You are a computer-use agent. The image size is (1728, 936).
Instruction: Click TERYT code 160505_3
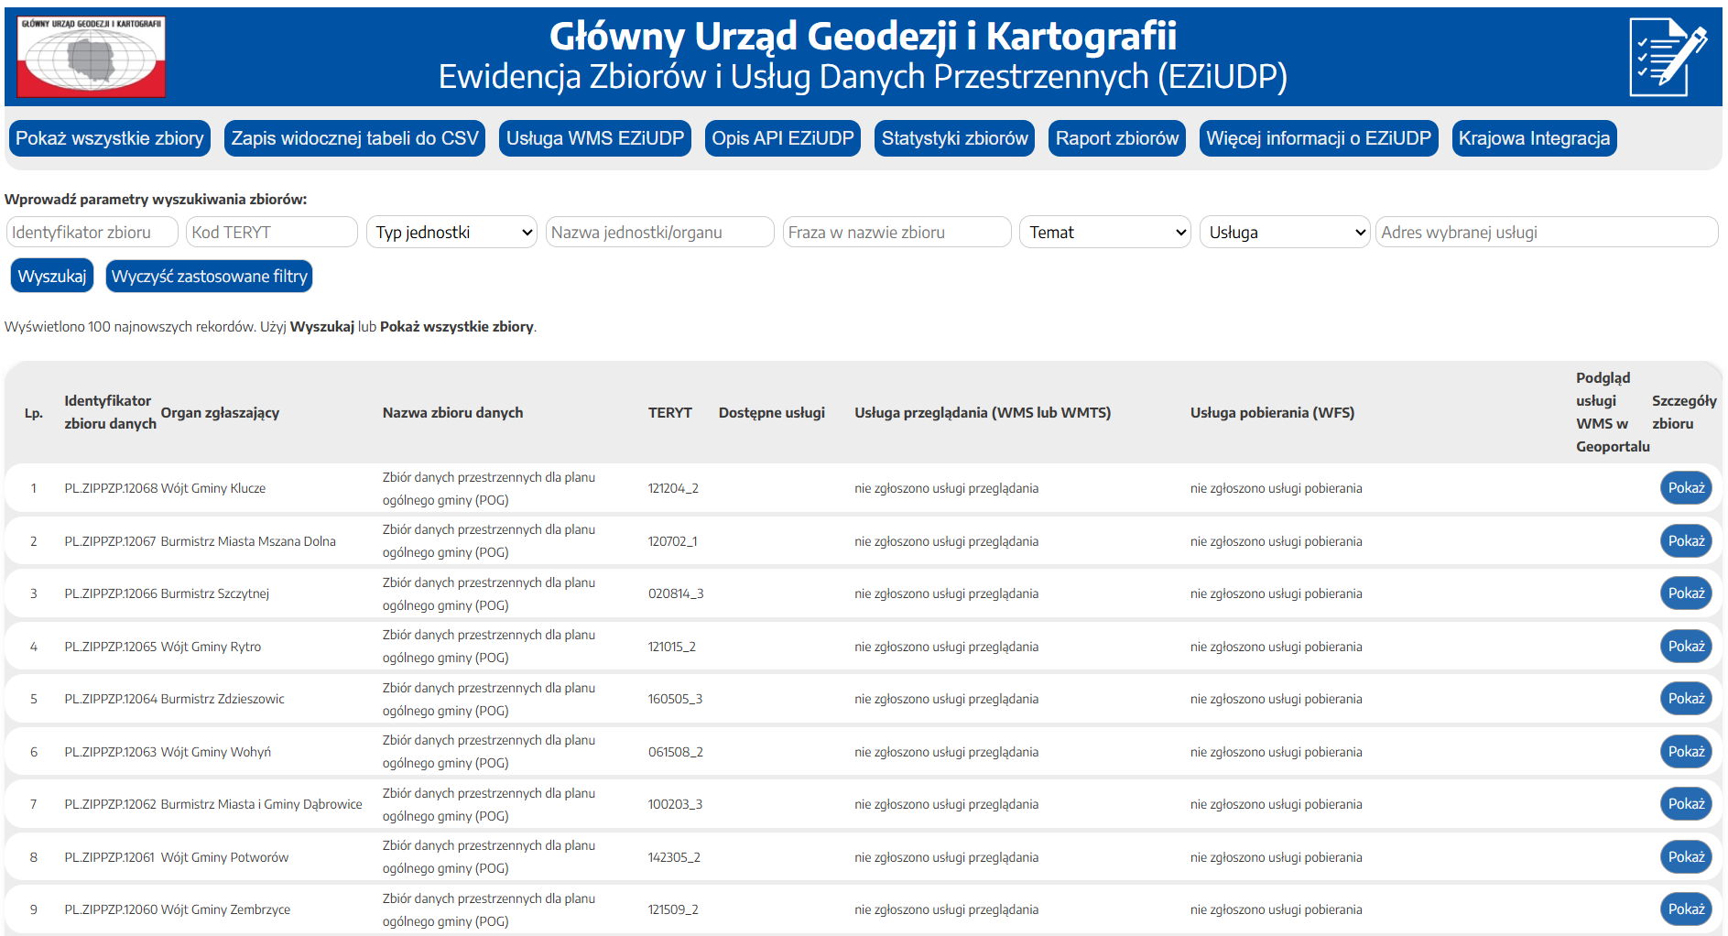click(x=675, y=699)
